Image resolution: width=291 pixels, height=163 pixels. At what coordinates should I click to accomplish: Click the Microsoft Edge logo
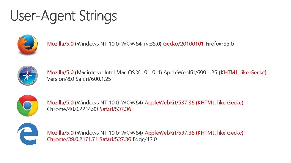click(x=27, y=134)
